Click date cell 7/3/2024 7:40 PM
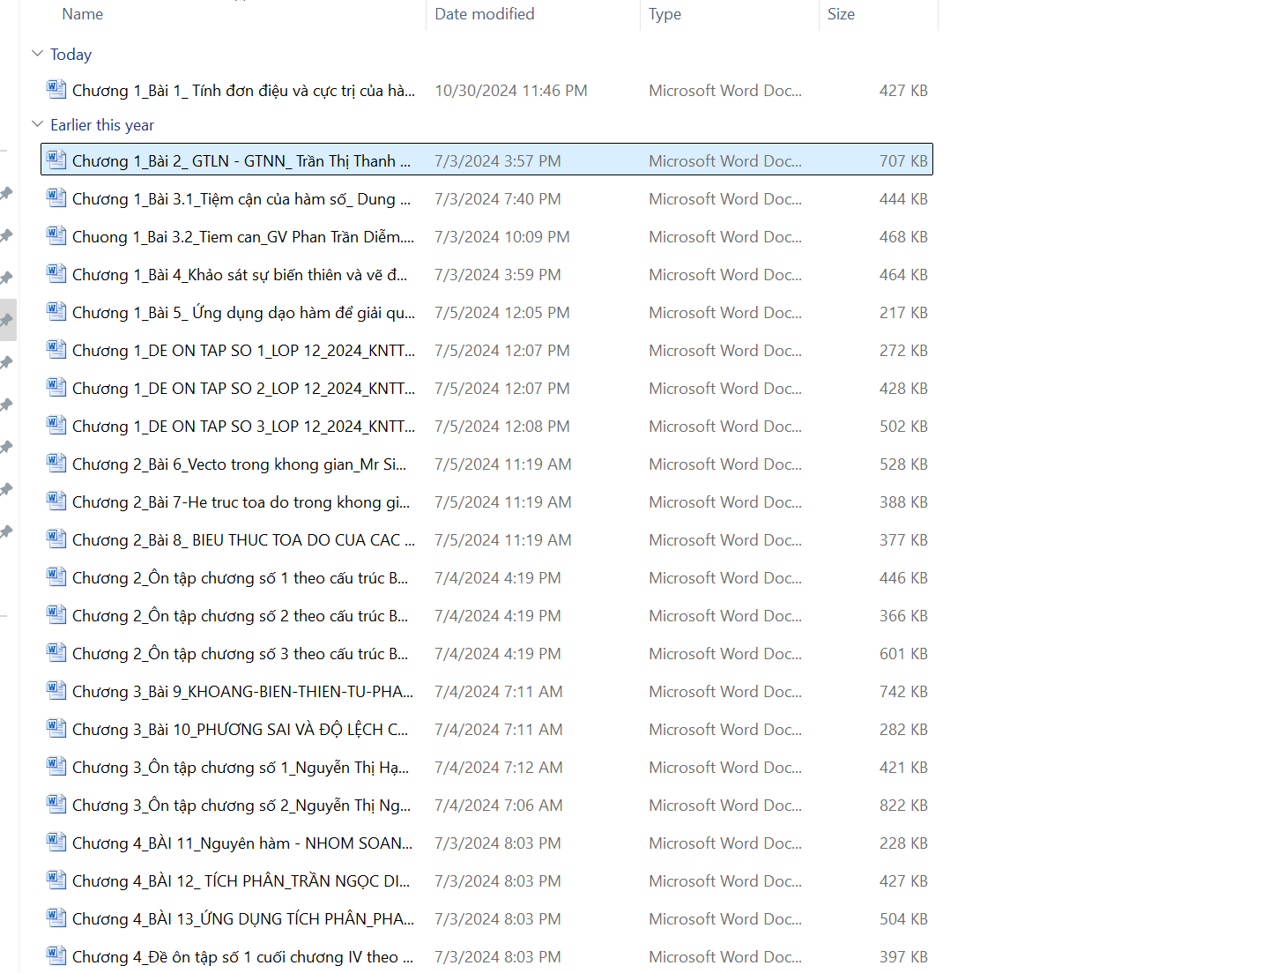Image resolution: width=1262 pixels, height=973 pixels. [498, 199]
